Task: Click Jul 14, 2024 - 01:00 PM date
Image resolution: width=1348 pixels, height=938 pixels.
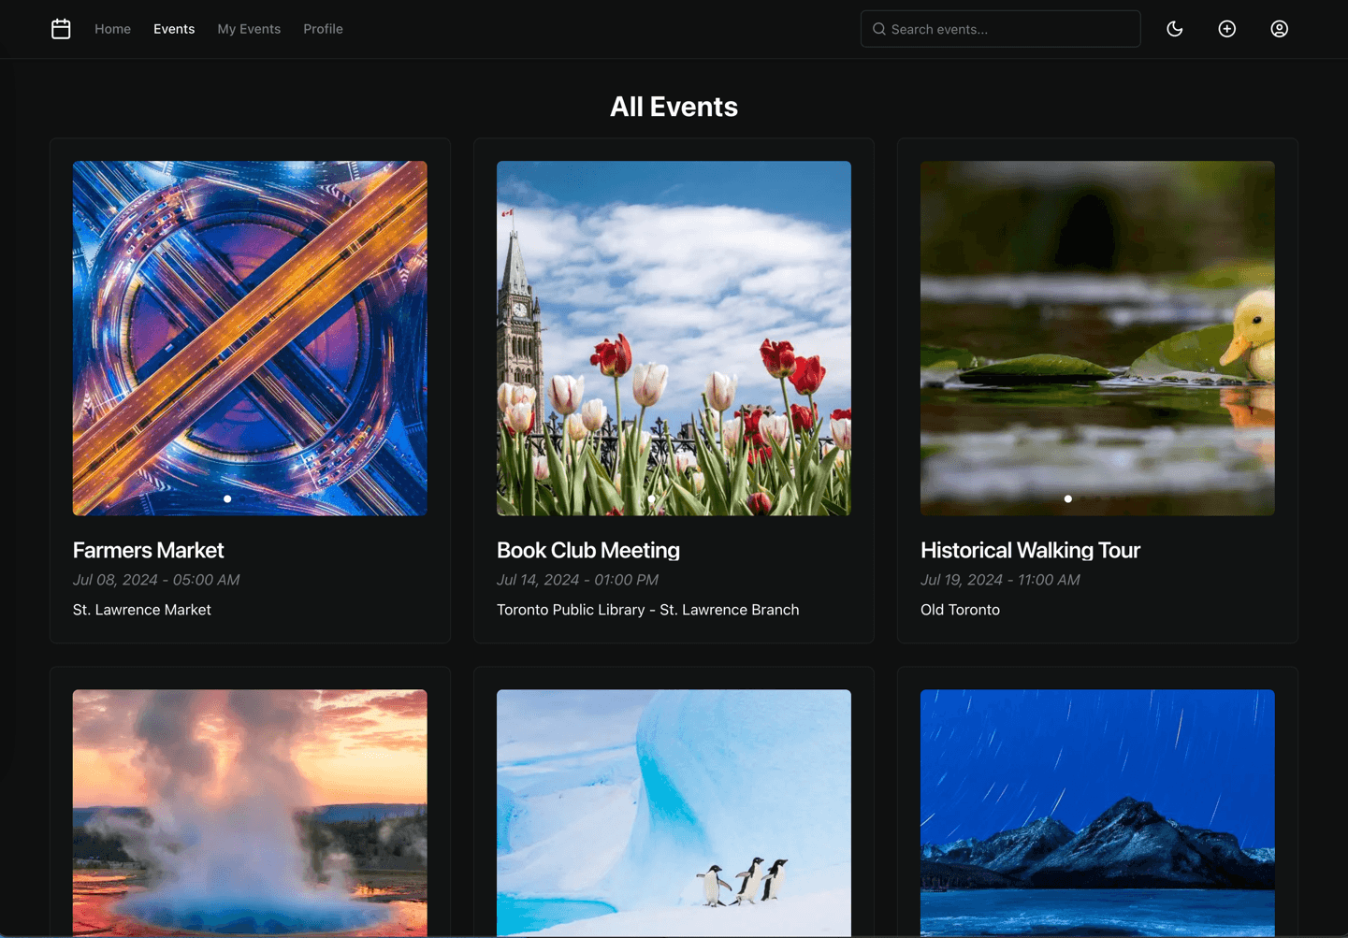Action: pos(577,580)
